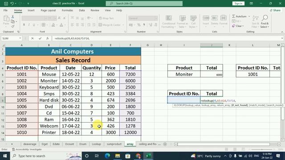The height and width of the screenshot is (160, 285).
Task: Open Clipboard group dialog launcher
Action: pos(18,32)
